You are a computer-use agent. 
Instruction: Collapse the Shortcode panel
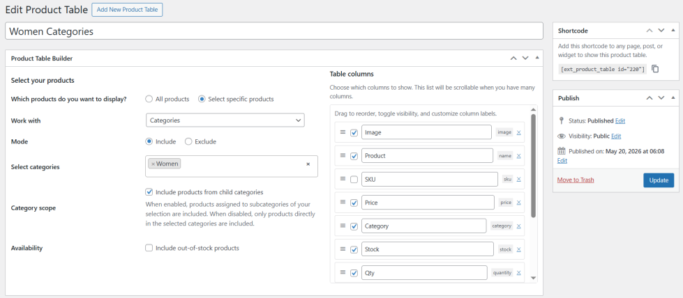click(673, 31)
